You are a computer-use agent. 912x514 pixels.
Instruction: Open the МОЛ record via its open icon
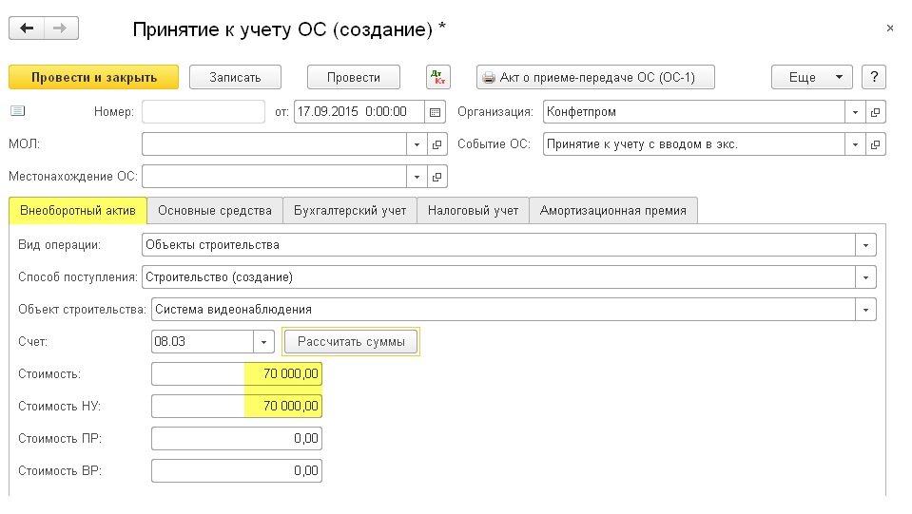[437, 144]
